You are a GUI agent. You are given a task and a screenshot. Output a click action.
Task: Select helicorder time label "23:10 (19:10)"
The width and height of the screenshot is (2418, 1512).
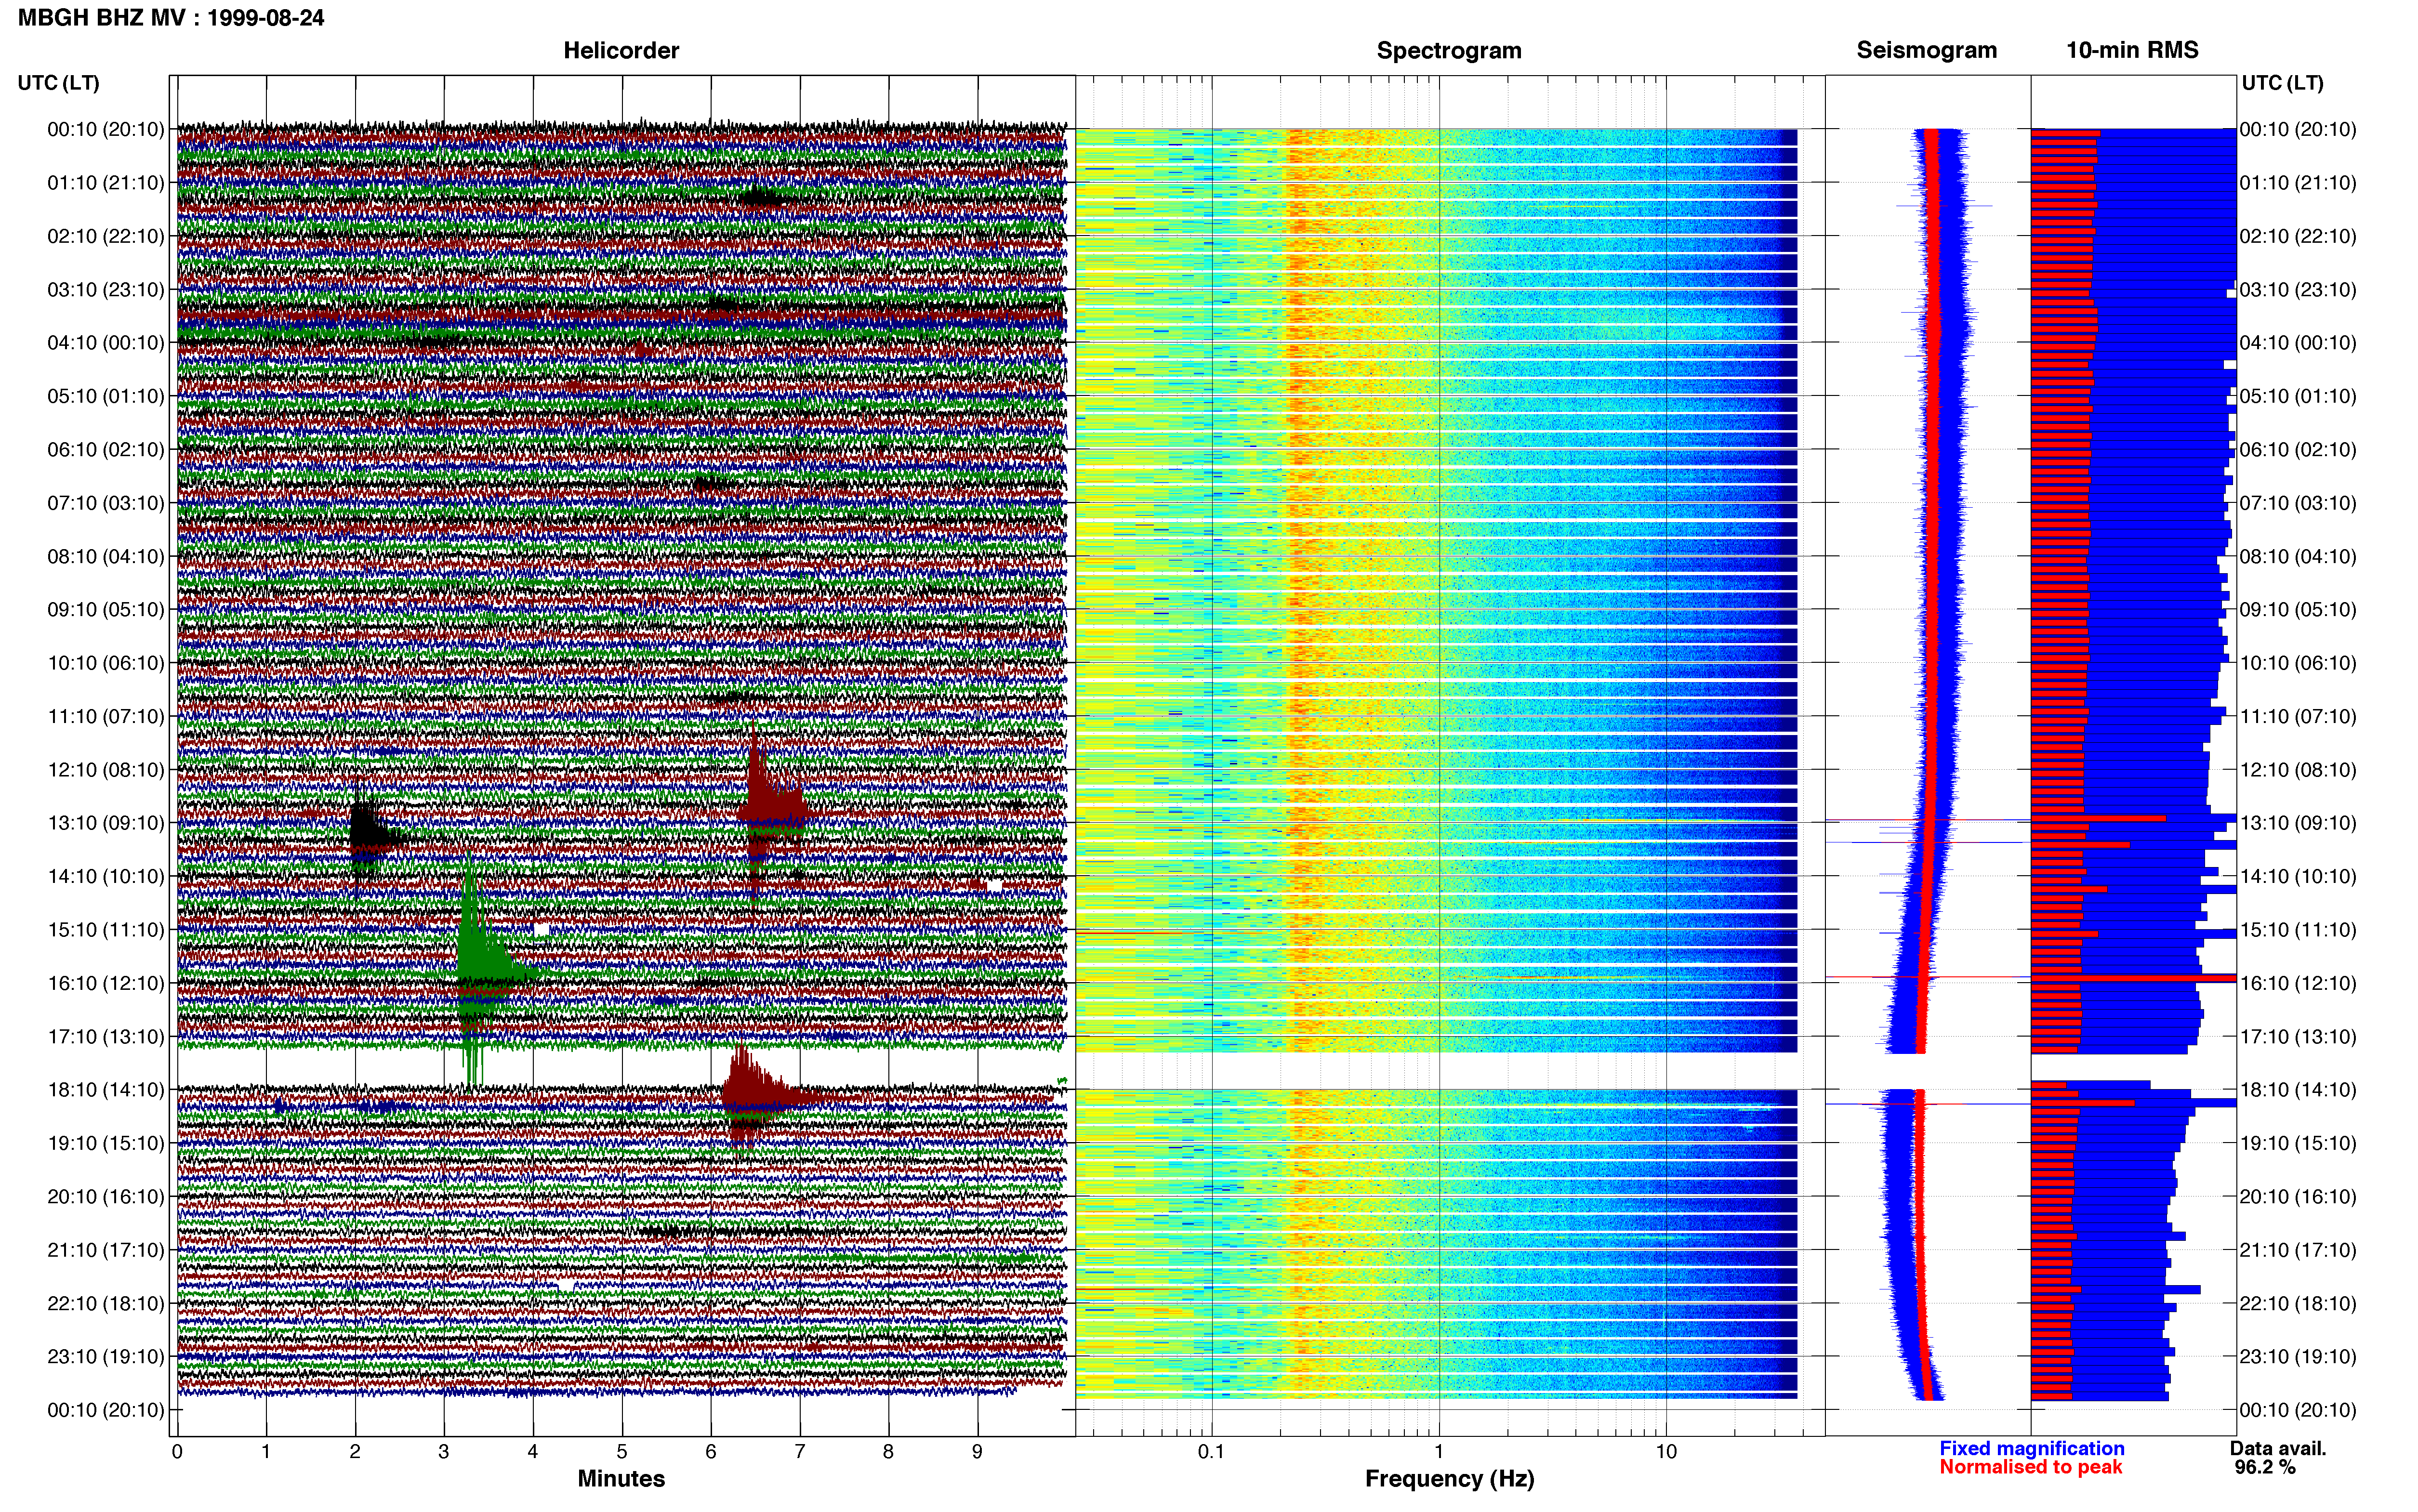[106, 1356]
